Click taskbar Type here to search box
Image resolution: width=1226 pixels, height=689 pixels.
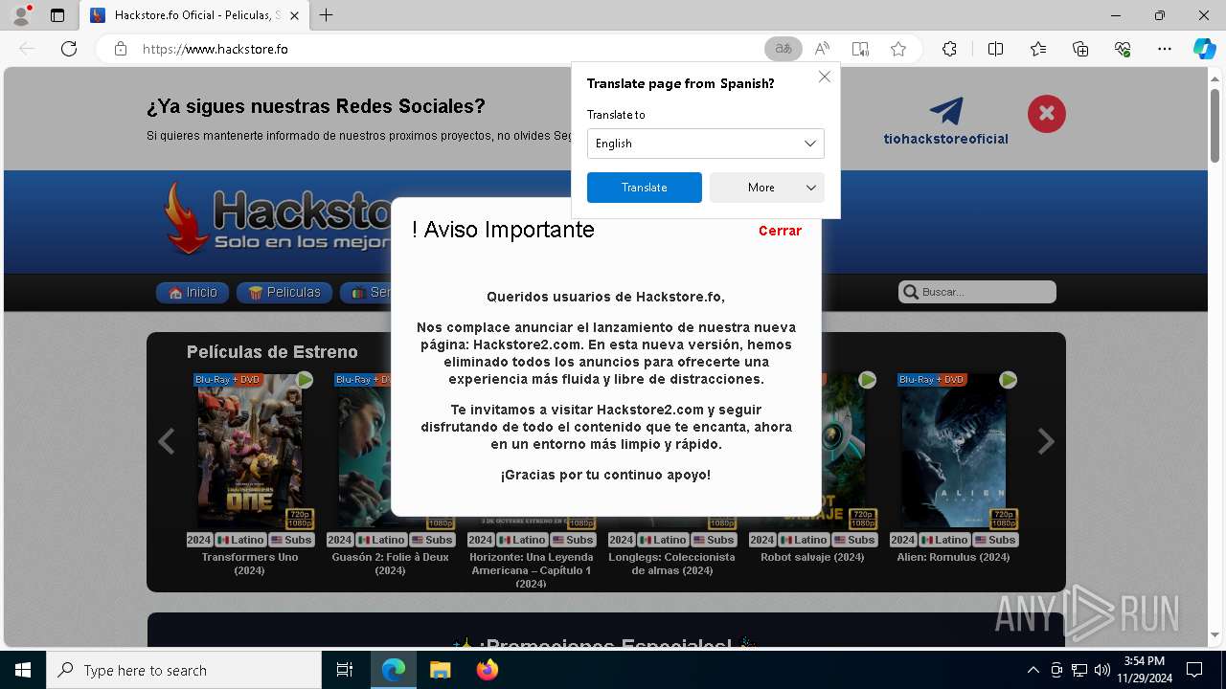[x=184, y=670]
